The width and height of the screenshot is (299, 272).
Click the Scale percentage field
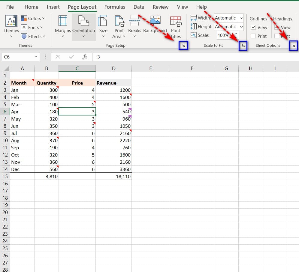pos(225,35)
